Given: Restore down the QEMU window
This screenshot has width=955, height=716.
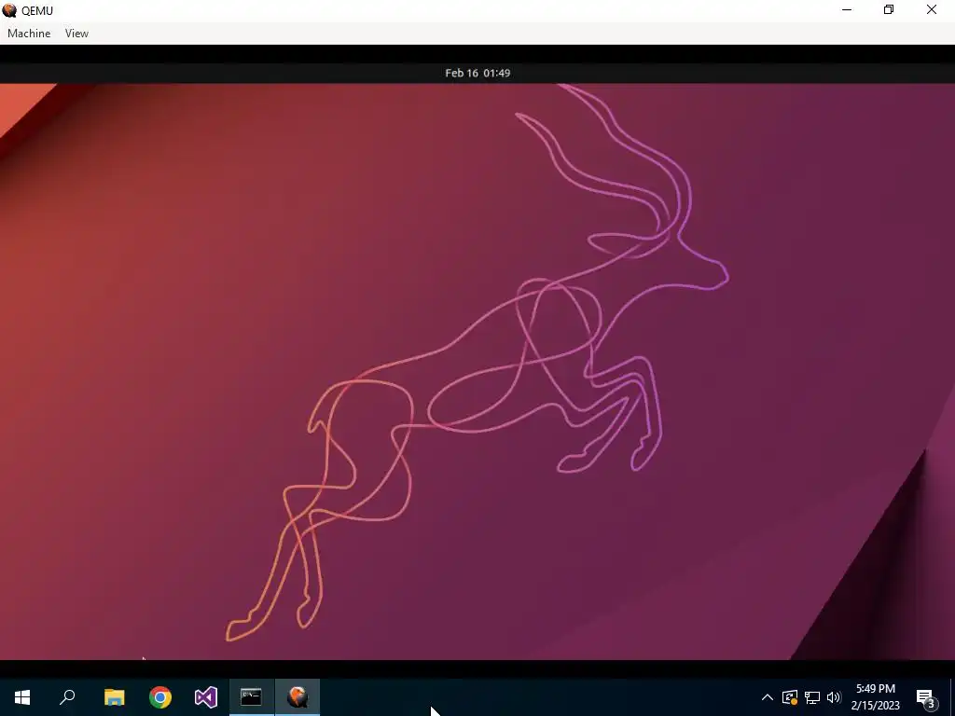Looking at the screenshot, I should (889, 9).
